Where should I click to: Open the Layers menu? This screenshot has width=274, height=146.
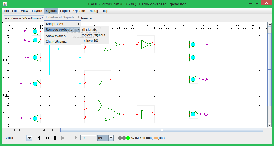click(37, 11)
